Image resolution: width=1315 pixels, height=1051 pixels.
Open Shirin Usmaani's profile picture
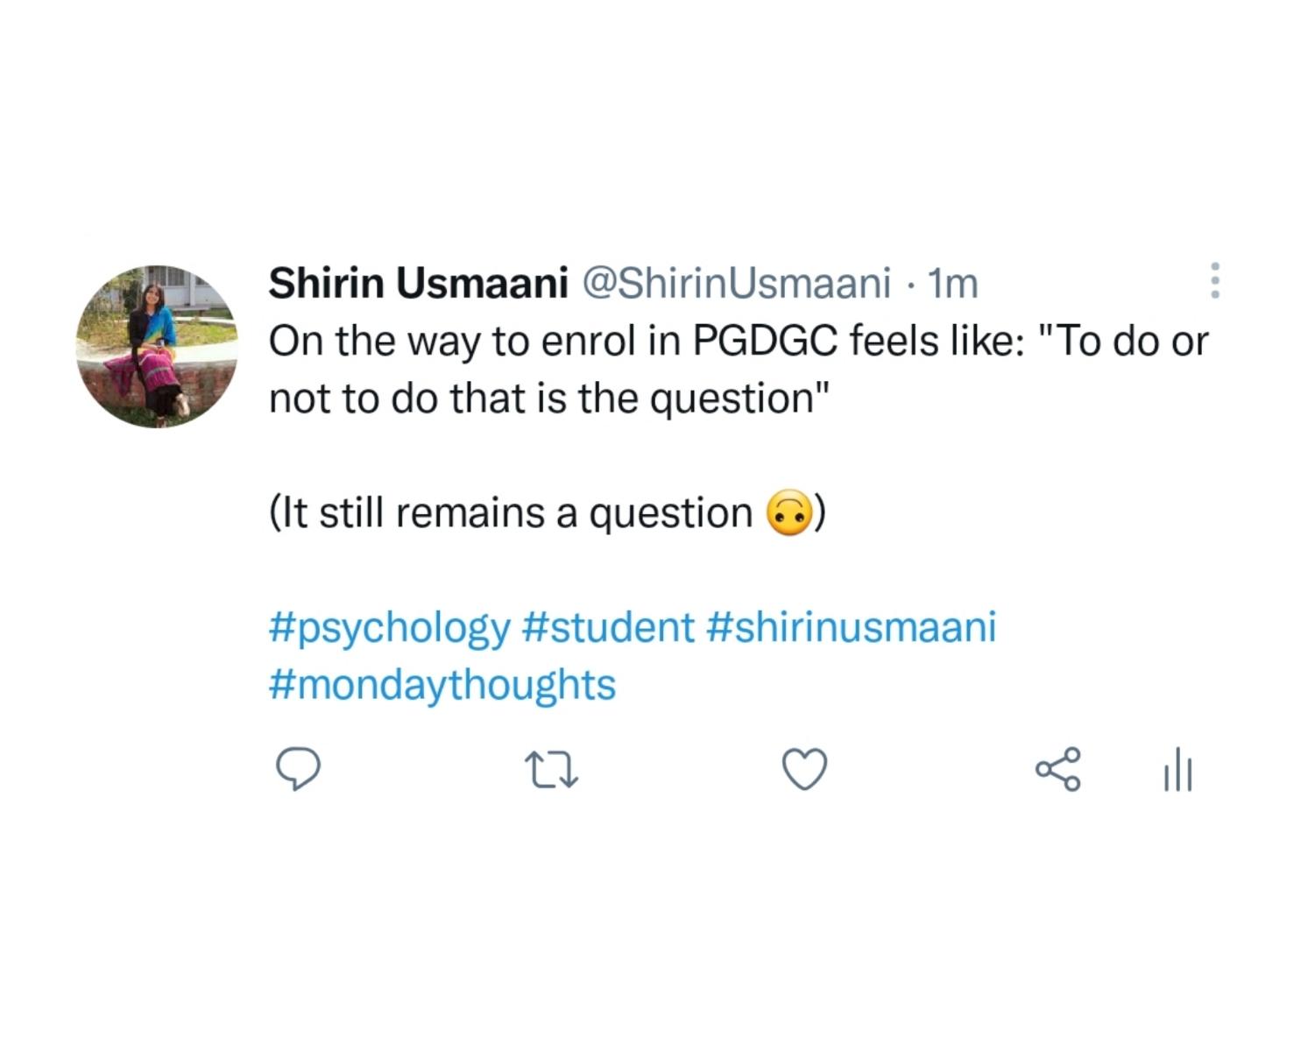[158, 346]
